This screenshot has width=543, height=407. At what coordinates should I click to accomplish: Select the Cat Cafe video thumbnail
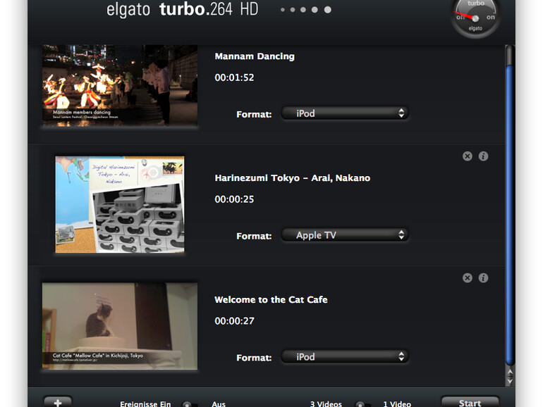tap(120, 326)
